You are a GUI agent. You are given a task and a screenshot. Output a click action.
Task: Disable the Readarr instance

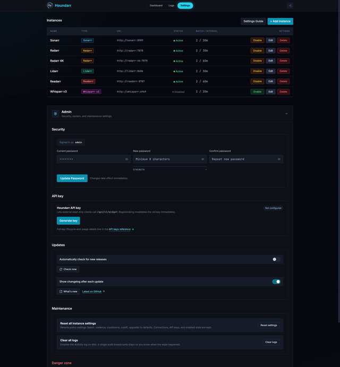[257, 81]
